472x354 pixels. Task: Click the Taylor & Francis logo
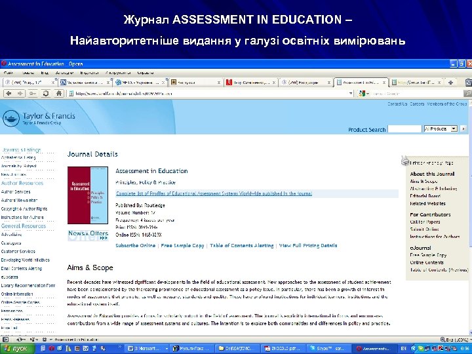(x=39, y=119)
